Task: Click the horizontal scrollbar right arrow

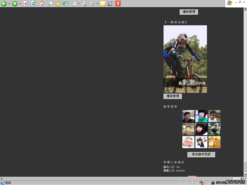Action: point(242,178)
